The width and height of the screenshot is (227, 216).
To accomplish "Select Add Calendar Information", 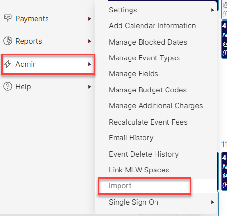I will (x=153, y=26).
